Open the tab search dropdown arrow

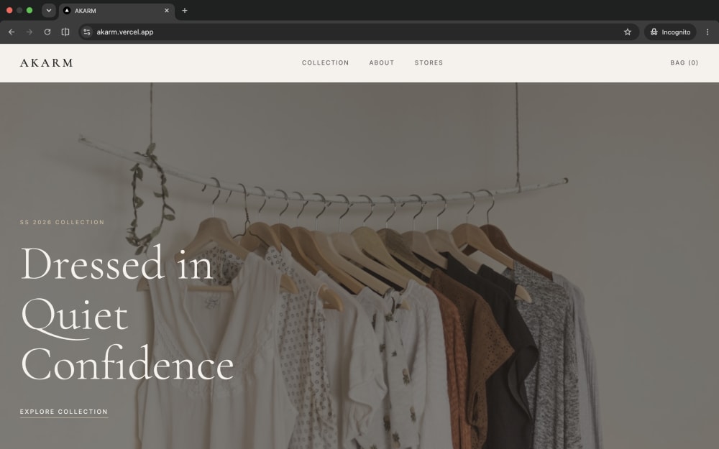pos(49,11)
